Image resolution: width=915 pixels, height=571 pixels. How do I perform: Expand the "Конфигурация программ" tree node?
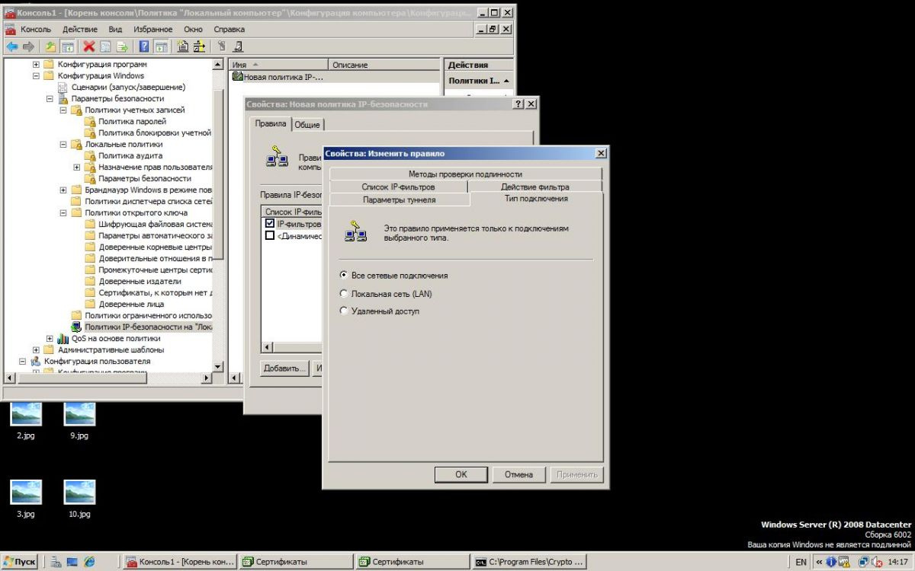pos(34,64)
